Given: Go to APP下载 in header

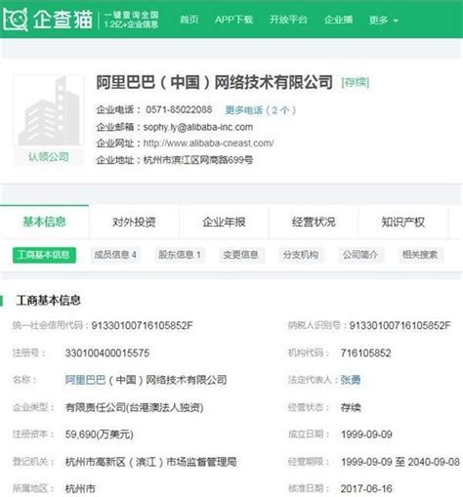Looking at the screenshot, I should tap(233, 20).
